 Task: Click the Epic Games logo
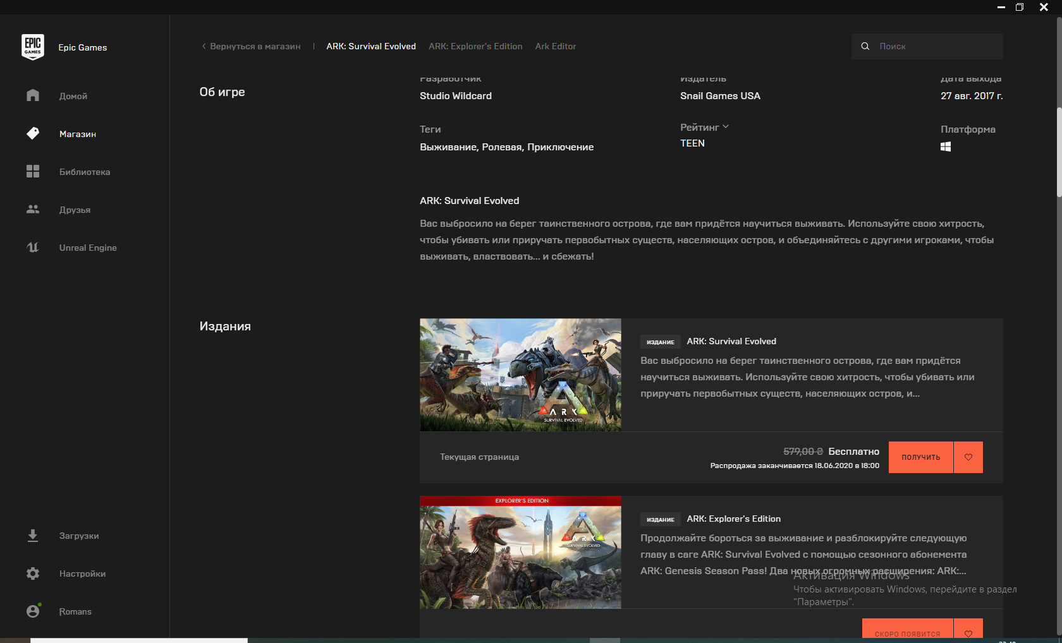click(33, 47)
